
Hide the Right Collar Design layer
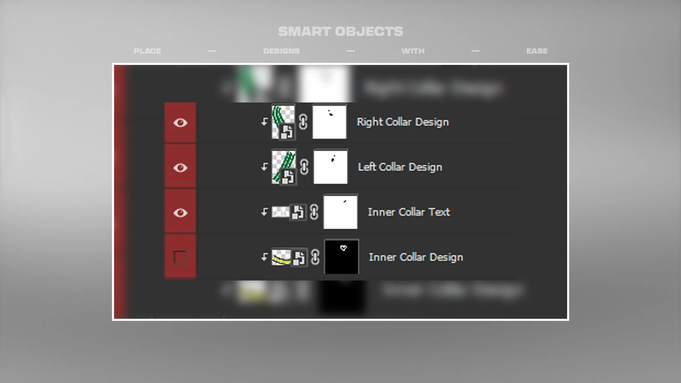[x=180, y=123]
